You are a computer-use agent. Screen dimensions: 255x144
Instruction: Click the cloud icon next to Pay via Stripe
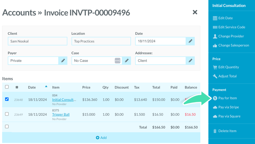tap(215, 107)
